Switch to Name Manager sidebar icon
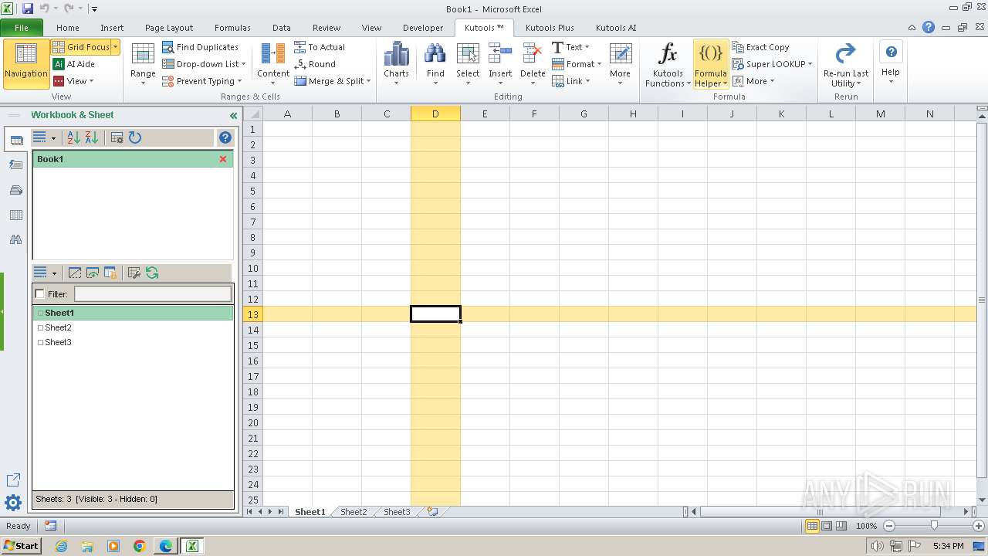This screenshot has height=556, width=988. pos(15,190)
